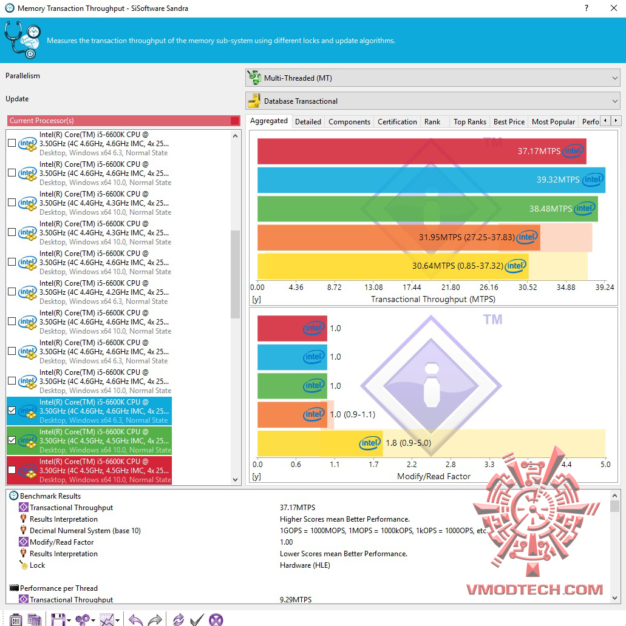Open the Top Ranks tab
This screenshot has width=626, height=626.
coord(470,121)
